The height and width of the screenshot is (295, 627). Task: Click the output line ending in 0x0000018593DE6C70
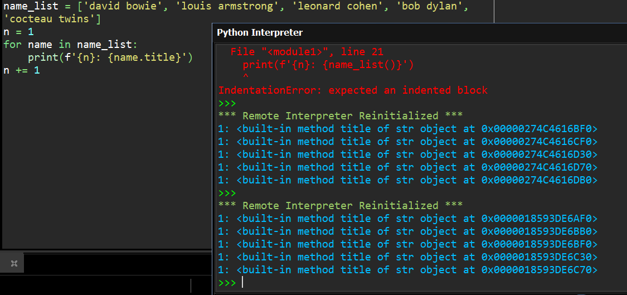[x=407, y=270]
